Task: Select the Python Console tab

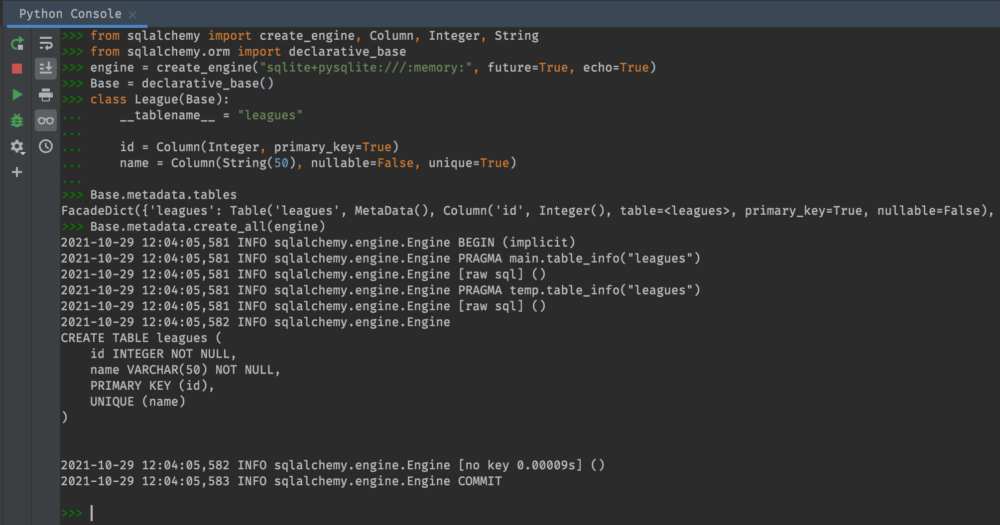Action: pyautogui.click(x=70, y=14)
